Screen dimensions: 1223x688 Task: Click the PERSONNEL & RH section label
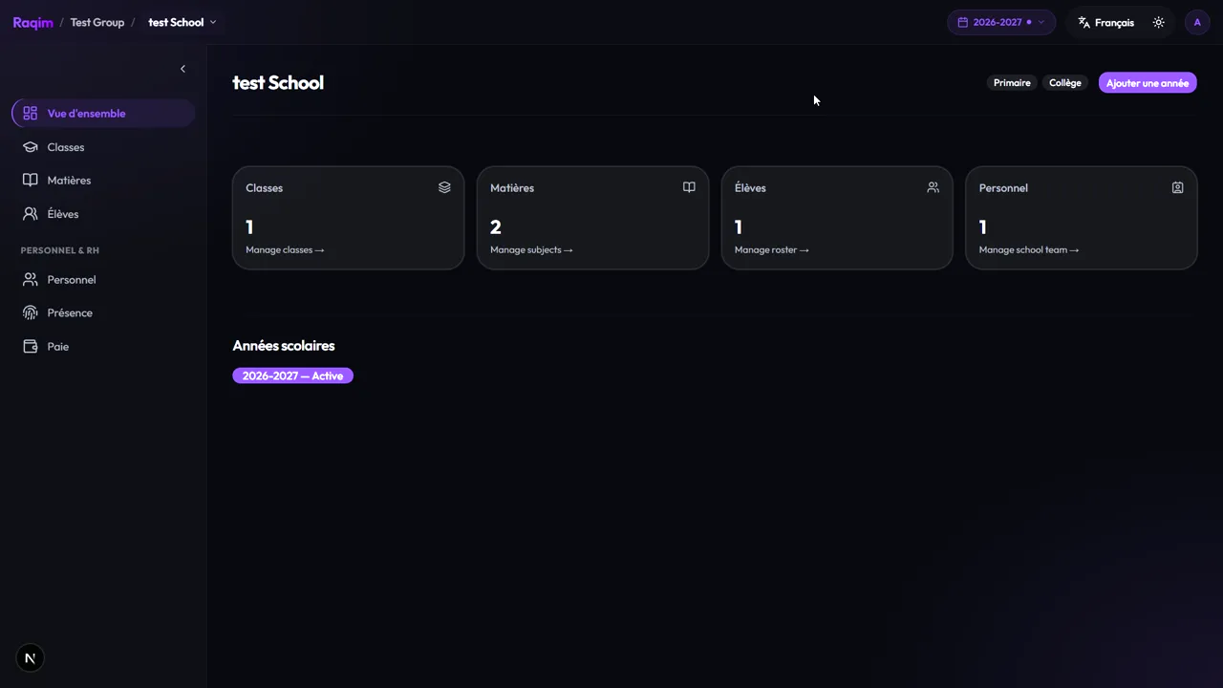(x=60, y=250)
